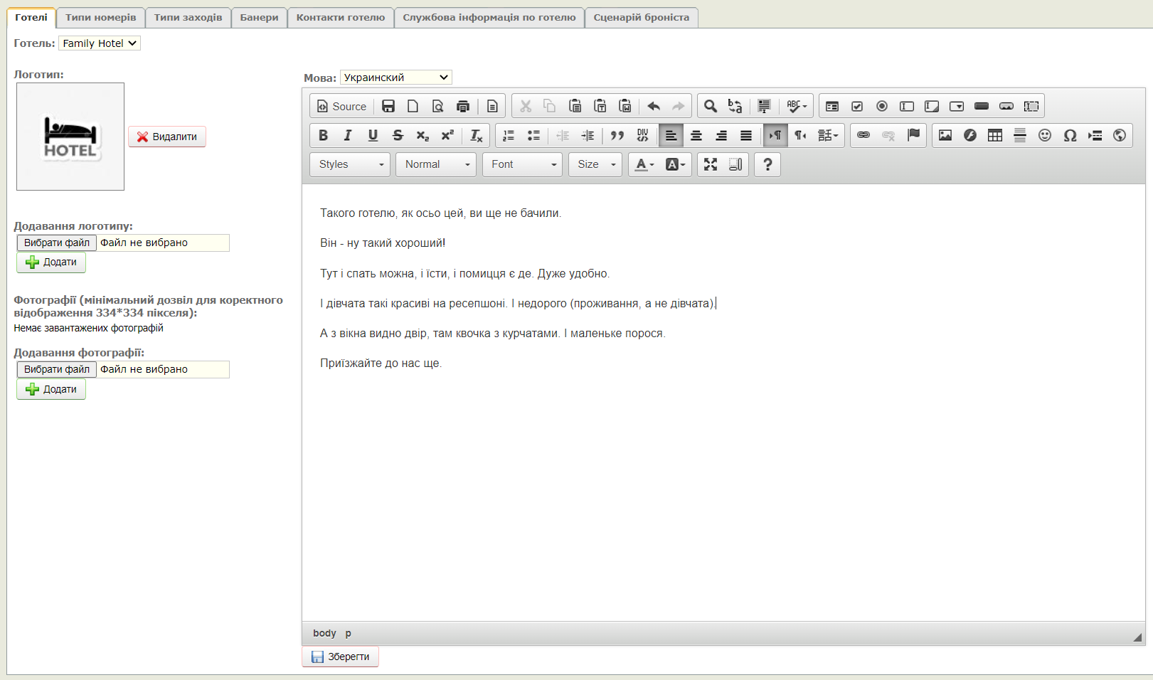Insert special character Omega icon

pyautogui.click(x=1069, y=135)
